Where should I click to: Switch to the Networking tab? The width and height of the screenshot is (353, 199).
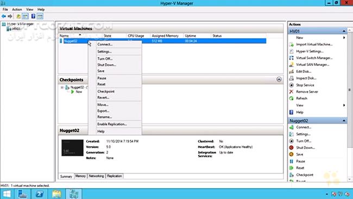point(96,176)
